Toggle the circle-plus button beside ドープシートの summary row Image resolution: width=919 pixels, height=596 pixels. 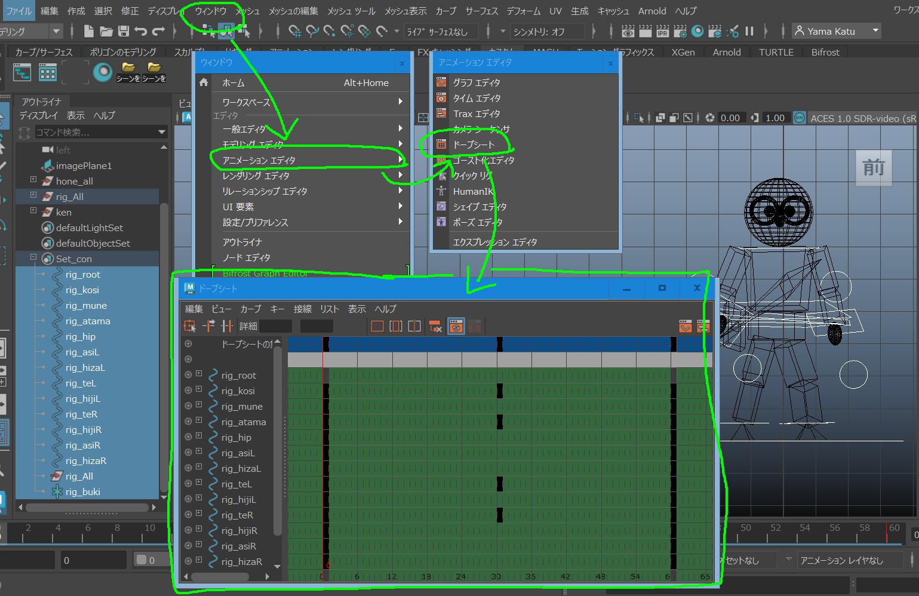[188, 343]
